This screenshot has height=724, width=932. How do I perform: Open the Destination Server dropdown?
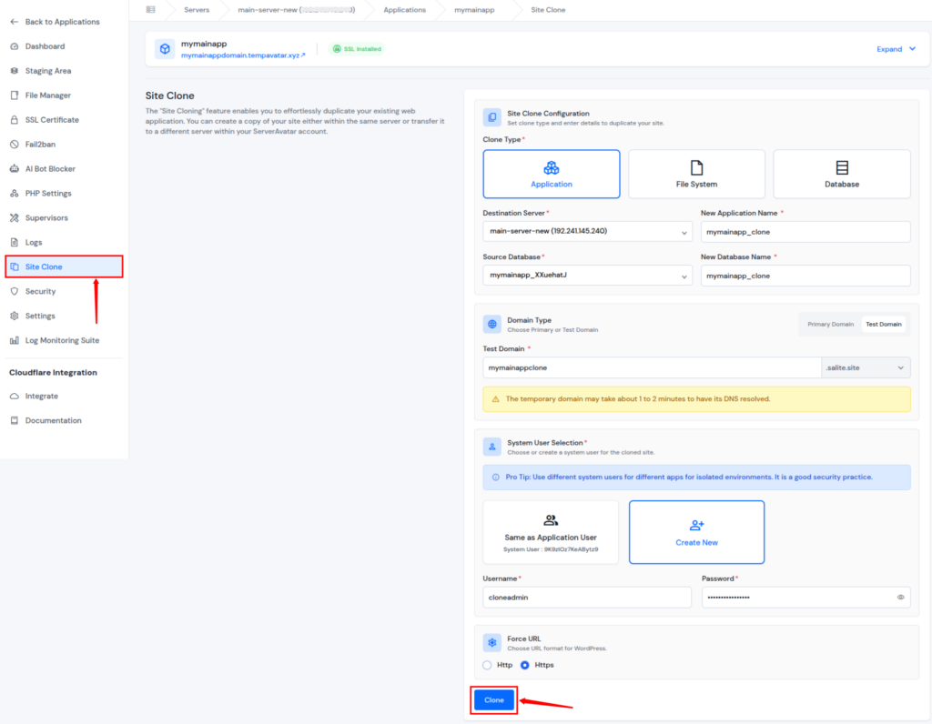point(587,232)
